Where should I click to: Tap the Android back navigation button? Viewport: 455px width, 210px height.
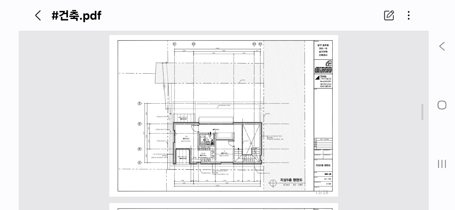tap(442, 46)
